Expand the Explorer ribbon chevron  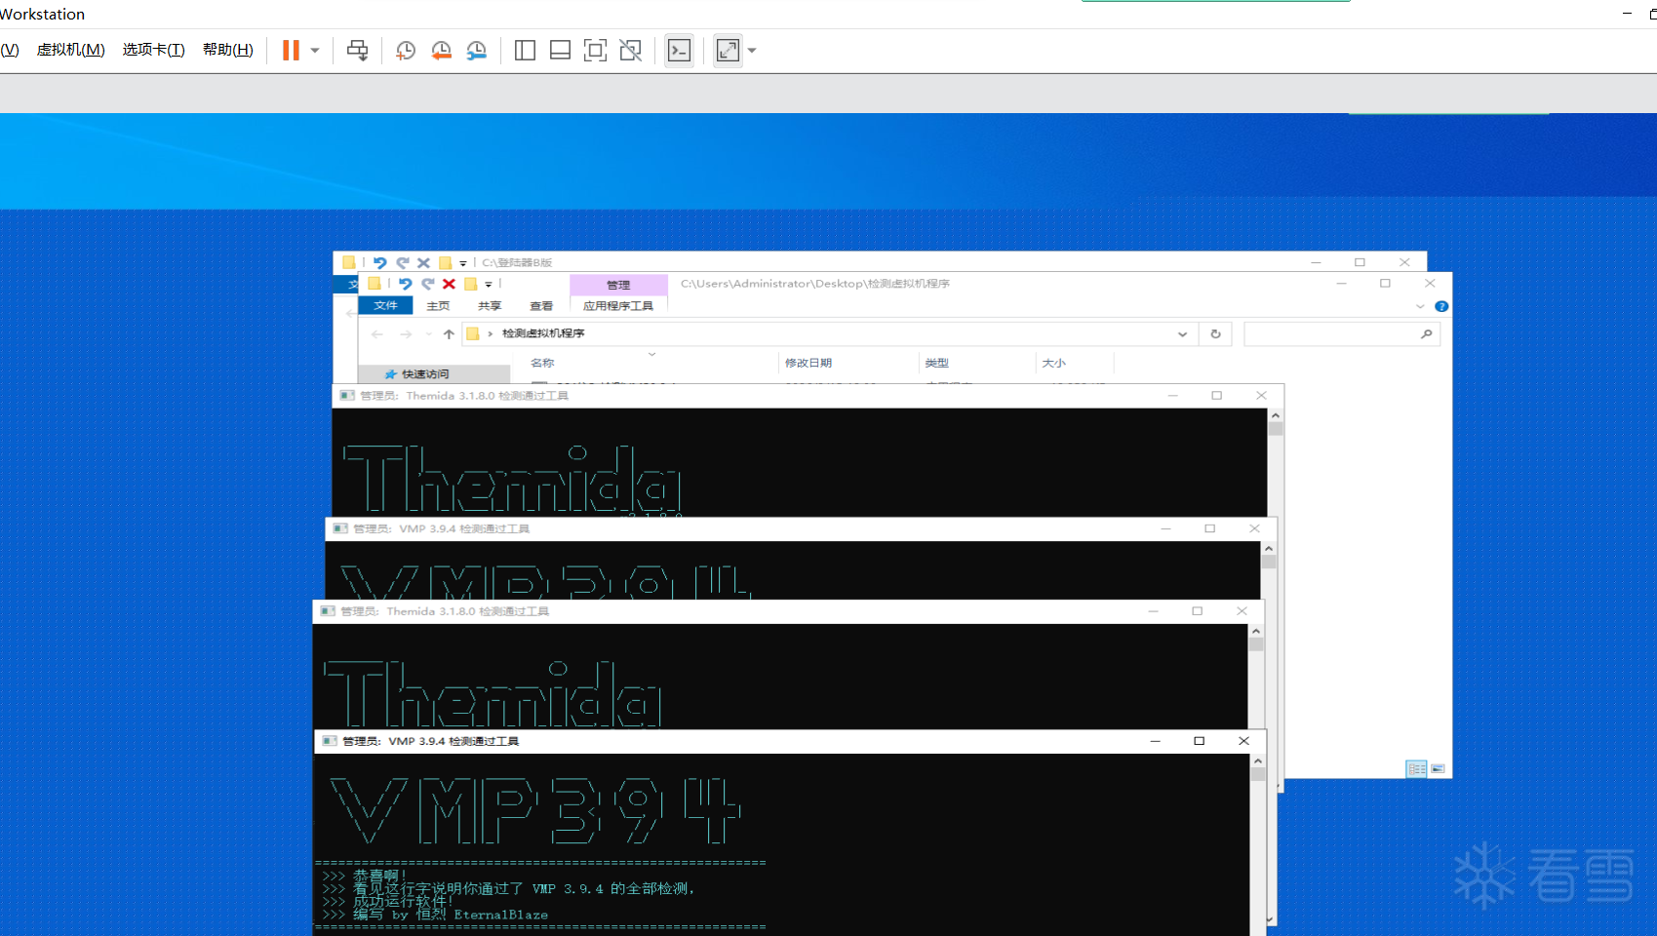pos(1420,306)
